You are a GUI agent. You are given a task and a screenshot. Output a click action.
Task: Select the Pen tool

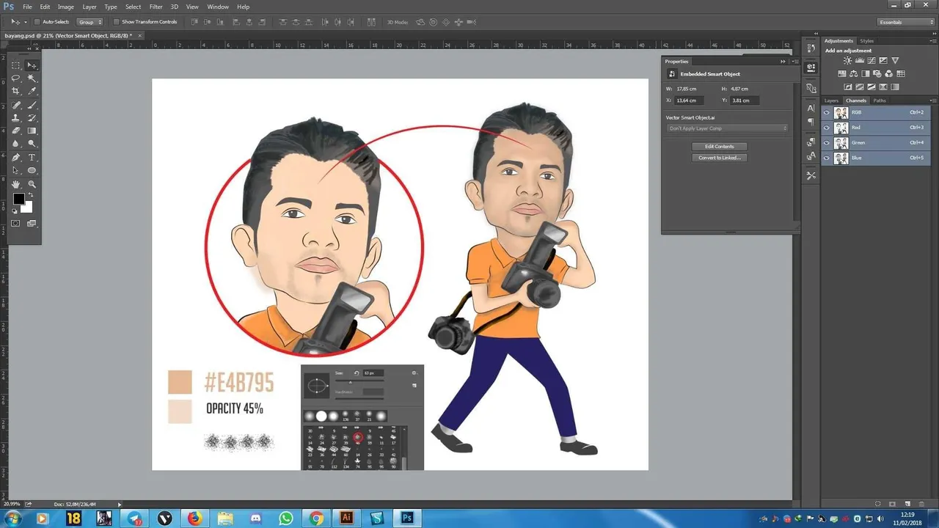click(16, 158)
